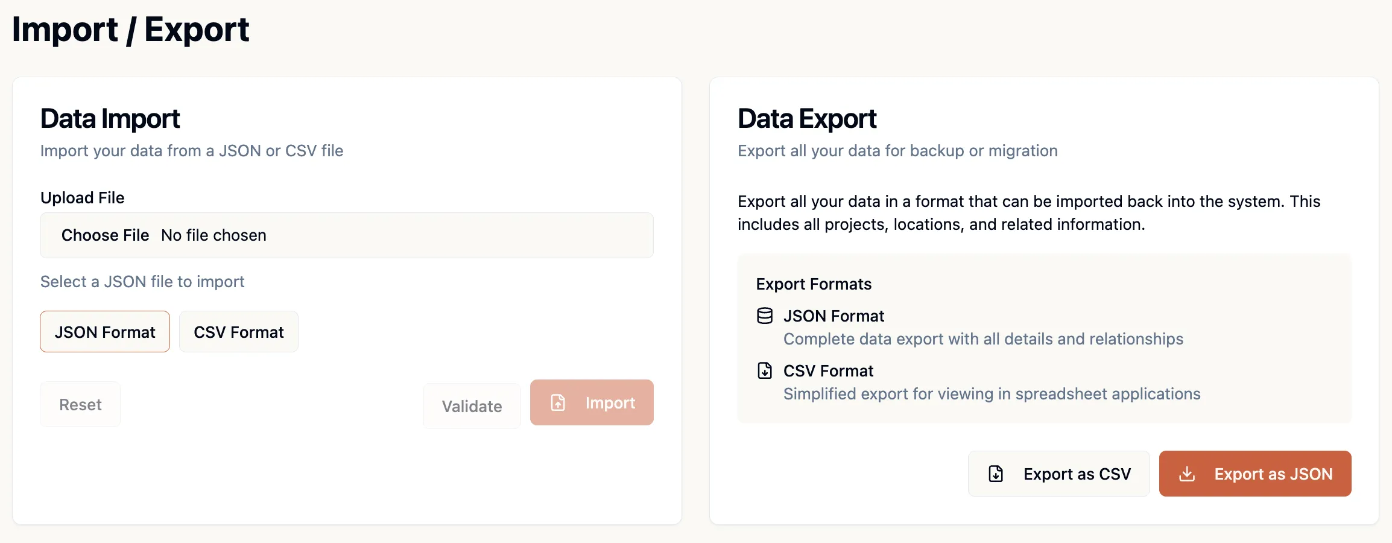
Task: Click Choose File to pick an import file
Action: tap(106, 235)
